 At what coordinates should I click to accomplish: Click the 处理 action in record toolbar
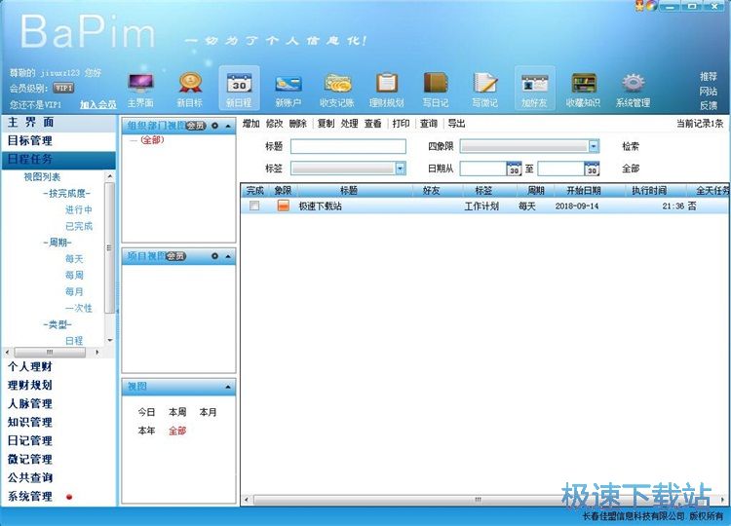tap(349, 124)
